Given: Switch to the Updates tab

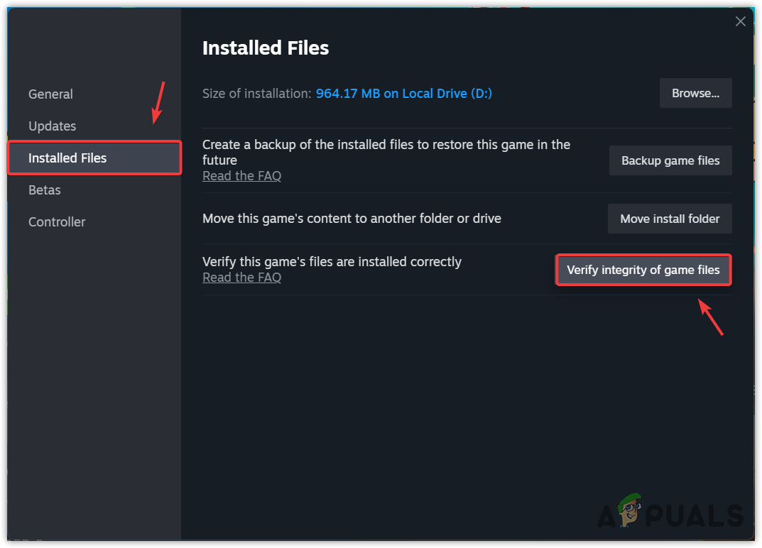Looking at the screenshot, I should pyautogui.click(x=52, y=126).
